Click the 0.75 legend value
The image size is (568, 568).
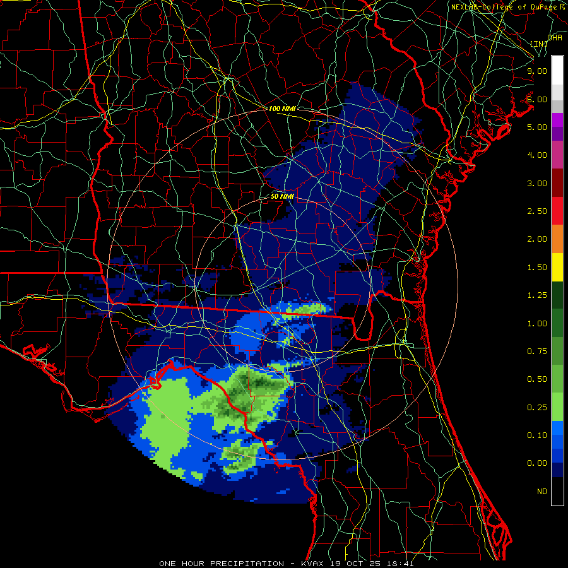(x=537, y=352)
